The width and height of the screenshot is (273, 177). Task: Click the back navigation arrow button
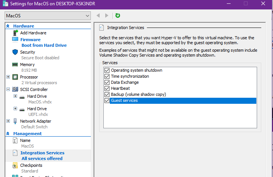coord(98,15)
